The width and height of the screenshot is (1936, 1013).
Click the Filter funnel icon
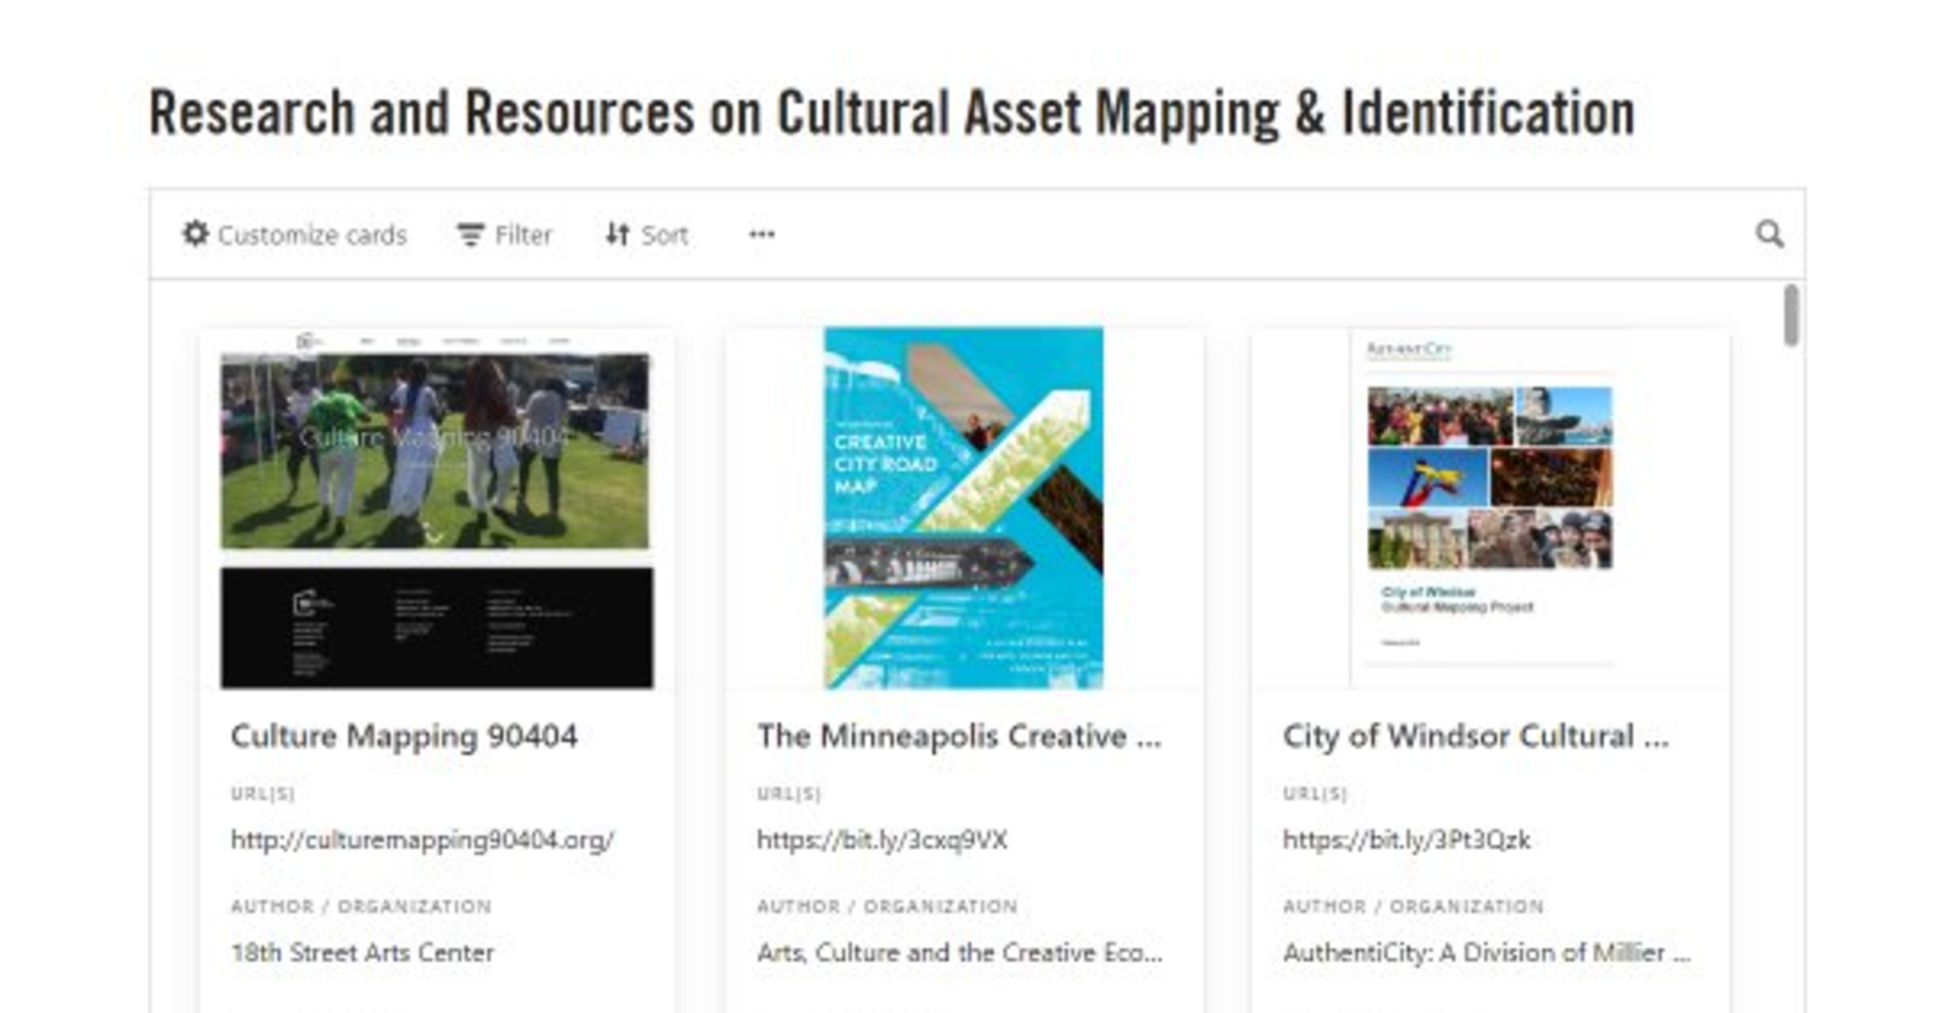(x=470, y=235)
